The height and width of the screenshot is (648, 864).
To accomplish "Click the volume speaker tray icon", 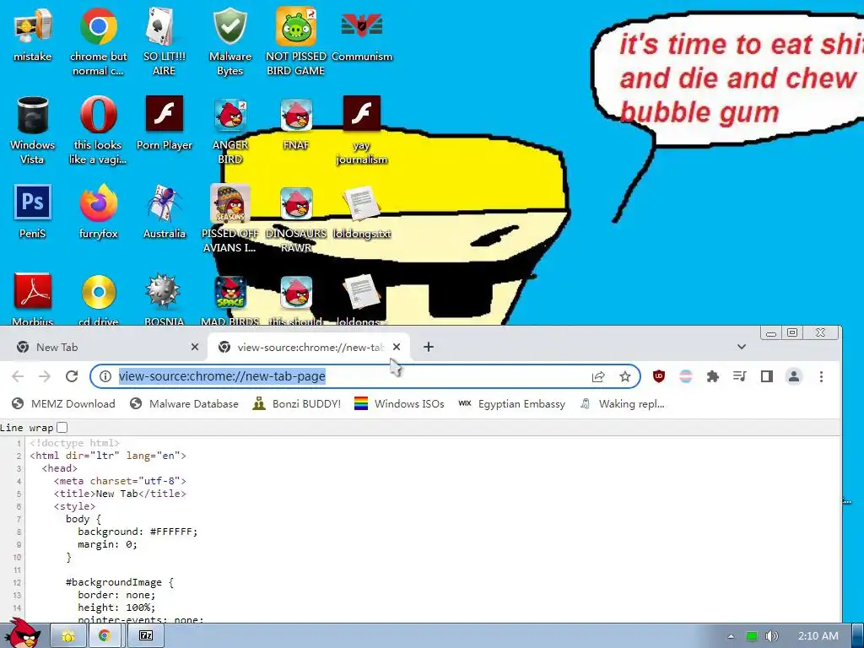I will pyautogui.click(x=771, y=636).
